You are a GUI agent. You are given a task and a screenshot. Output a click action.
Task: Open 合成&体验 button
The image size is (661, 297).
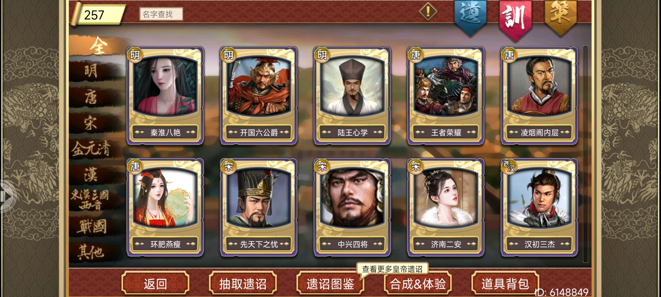[418, 283]
